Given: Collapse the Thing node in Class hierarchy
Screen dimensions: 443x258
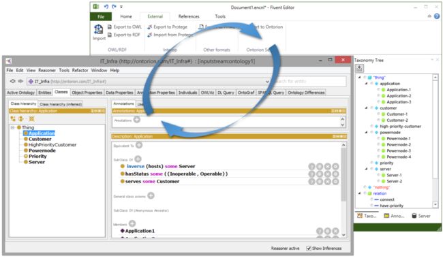Looking at the screenshot, I should tap(13, 127).
